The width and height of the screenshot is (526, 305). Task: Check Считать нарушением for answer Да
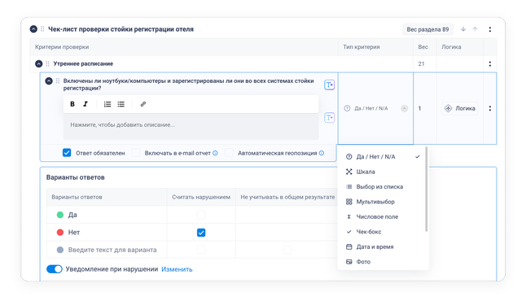tap(201, 215)
